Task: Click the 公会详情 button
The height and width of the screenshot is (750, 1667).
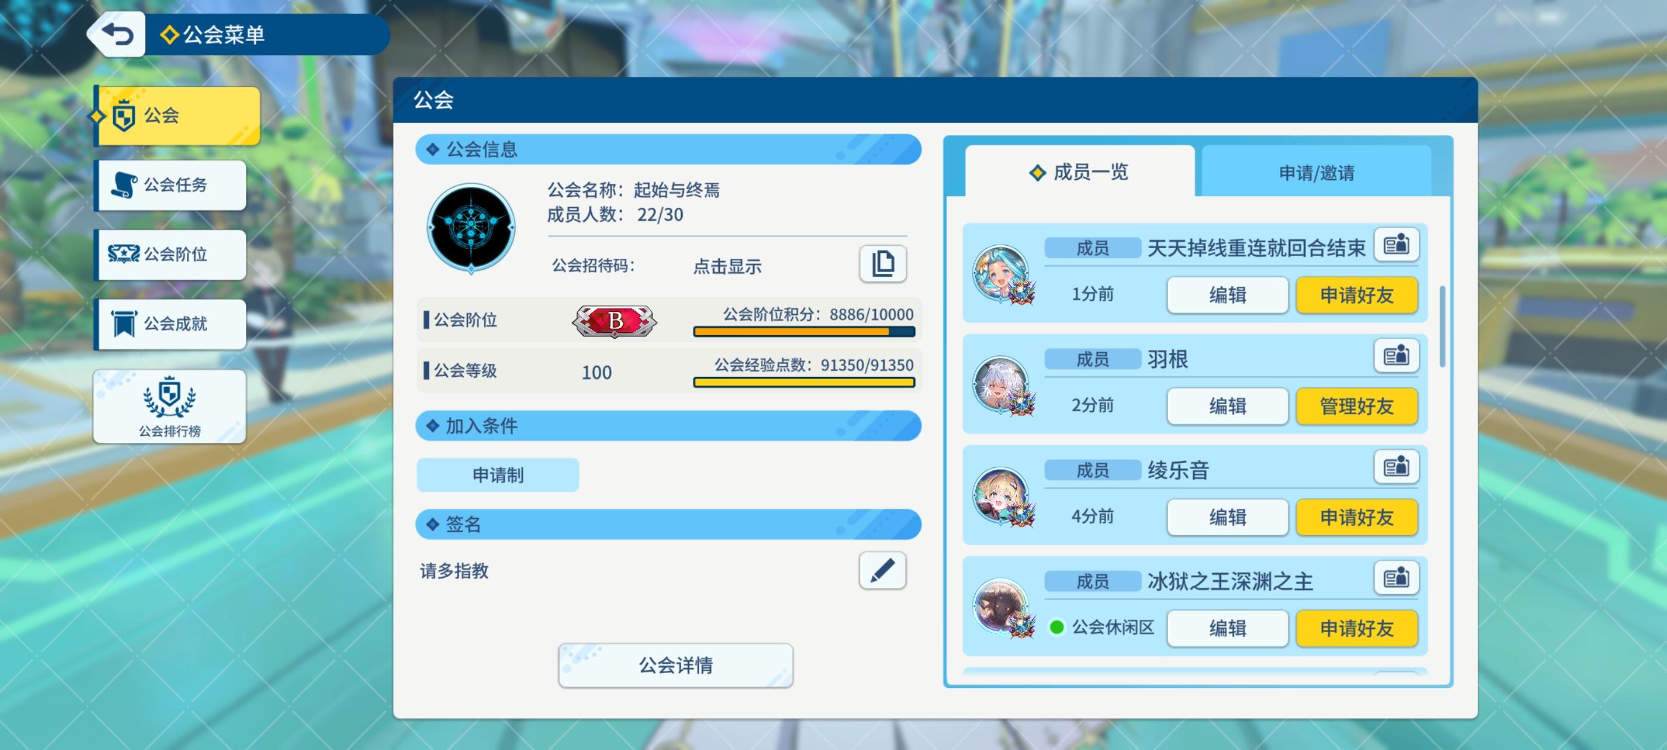Action: coord(676,665)
